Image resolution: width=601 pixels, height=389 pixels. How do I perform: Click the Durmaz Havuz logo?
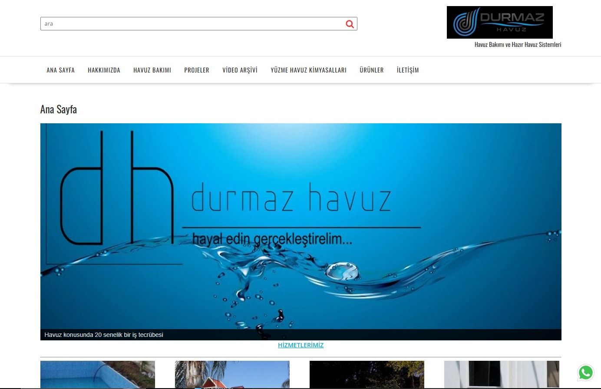[x=499, y=22]
